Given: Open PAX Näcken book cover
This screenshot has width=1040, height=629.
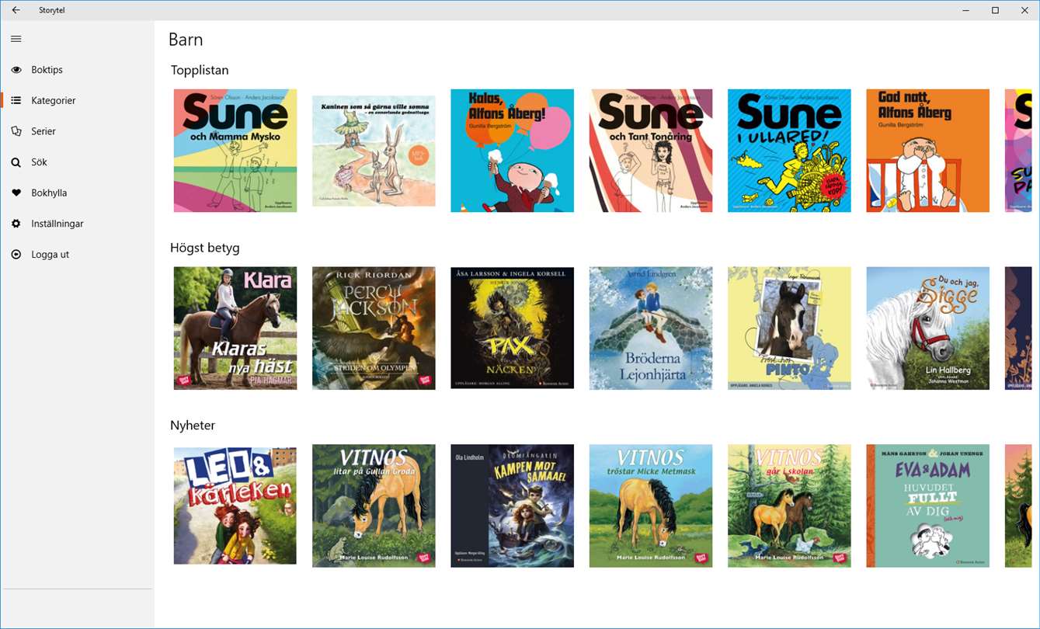Looking at the screenshot, I should [513, 328].
